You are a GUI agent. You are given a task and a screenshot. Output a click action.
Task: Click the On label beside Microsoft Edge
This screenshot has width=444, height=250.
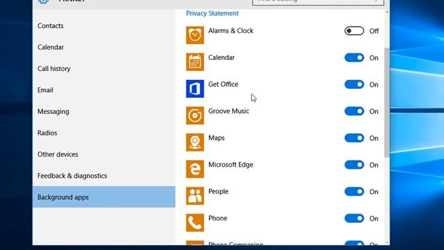pyautogui.click(x=374, y=165)
